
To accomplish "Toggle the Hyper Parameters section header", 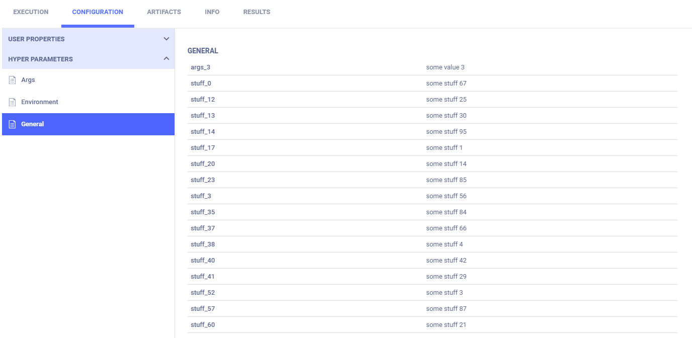I will tap(40, 59).
